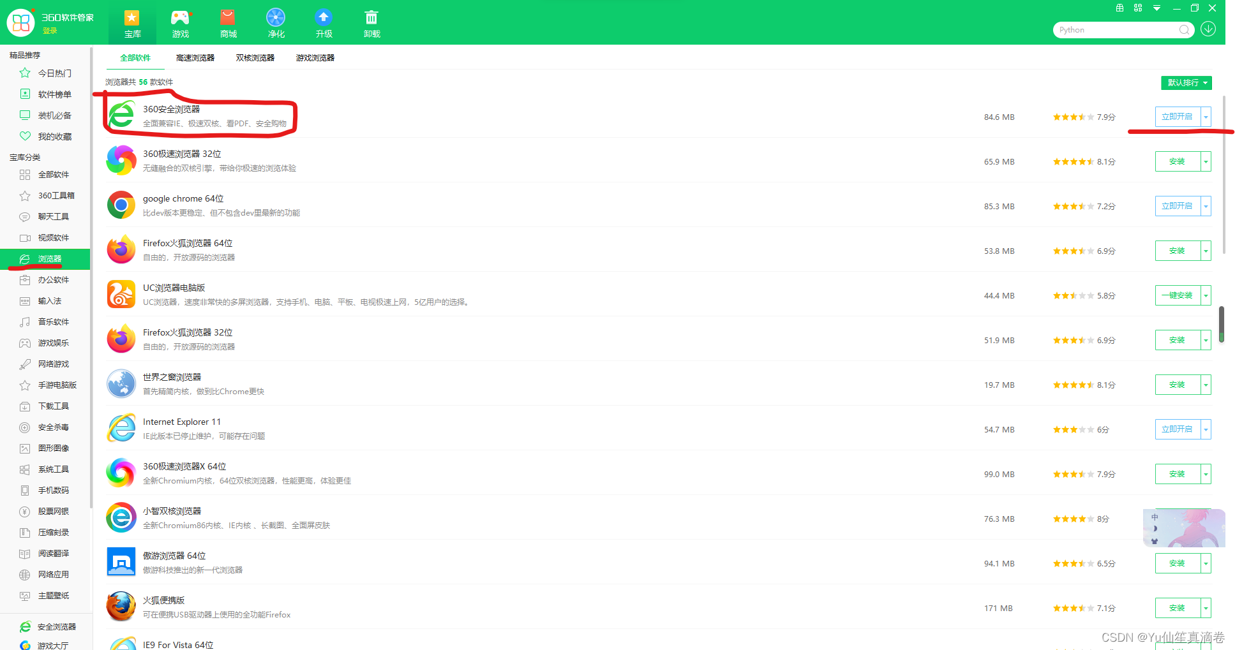Click the 360软件管家 logo icon

click(21, 22)
